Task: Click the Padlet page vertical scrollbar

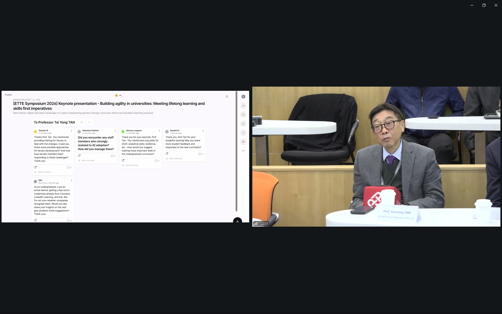Action: tap(236, 151)
